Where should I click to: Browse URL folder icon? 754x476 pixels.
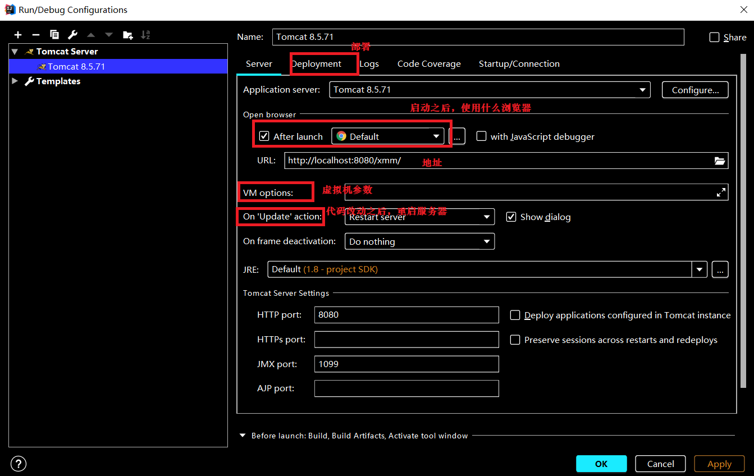click(x=720, y=161)
